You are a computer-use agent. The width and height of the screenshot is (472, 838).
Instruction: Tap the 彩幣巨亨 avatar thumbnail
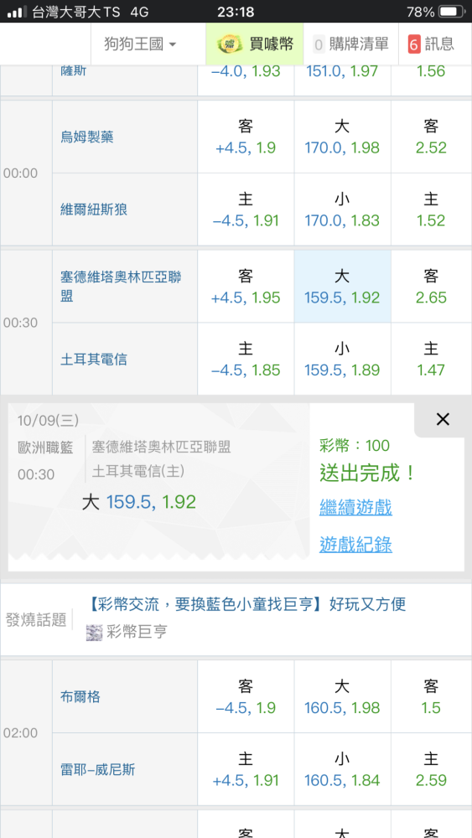coord(94,632)
